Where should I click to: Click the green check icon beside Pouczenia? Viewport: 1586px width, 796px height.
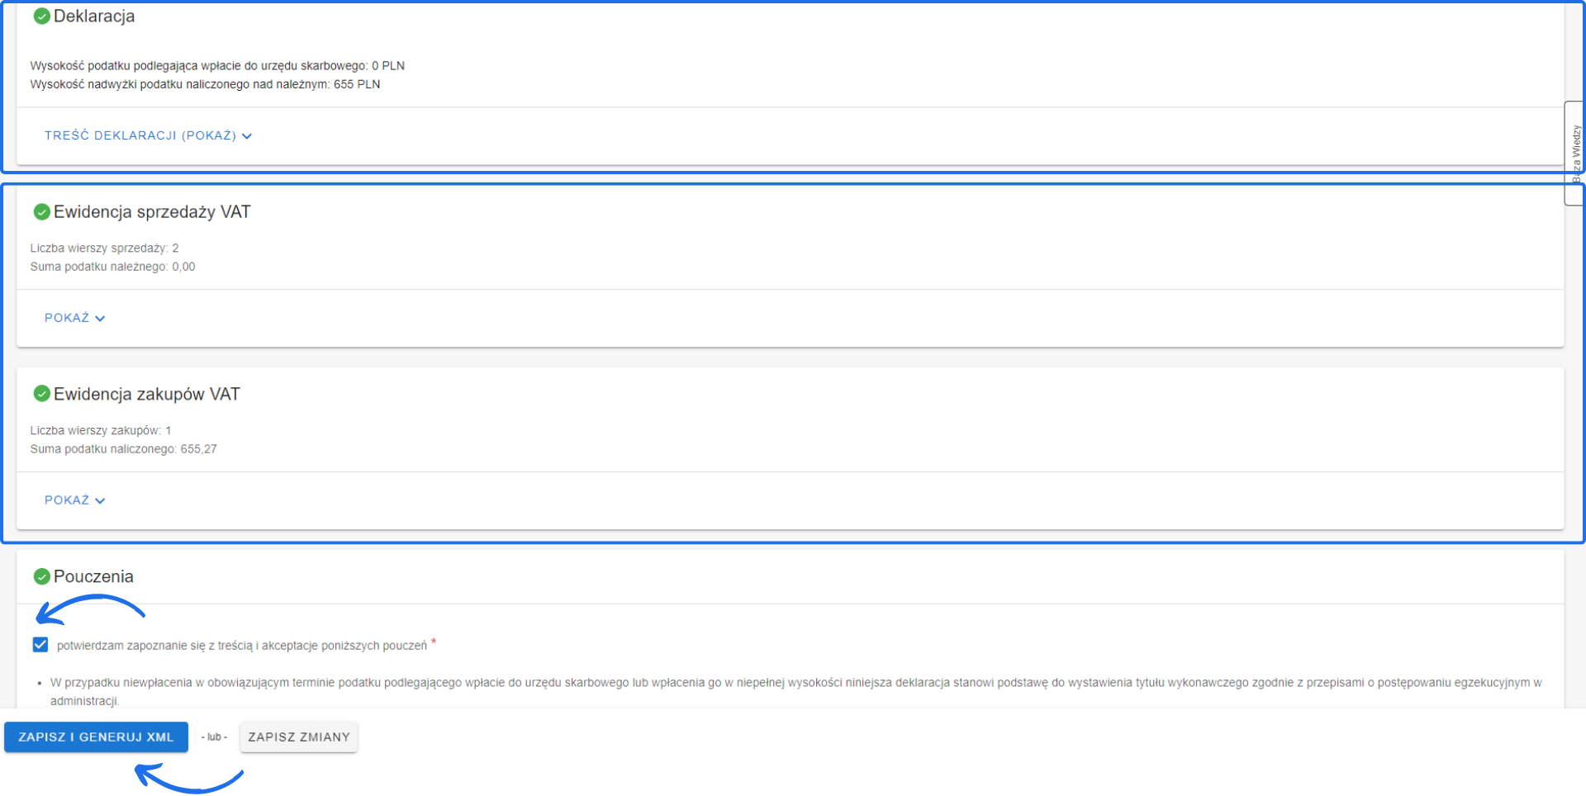(41, 576)
